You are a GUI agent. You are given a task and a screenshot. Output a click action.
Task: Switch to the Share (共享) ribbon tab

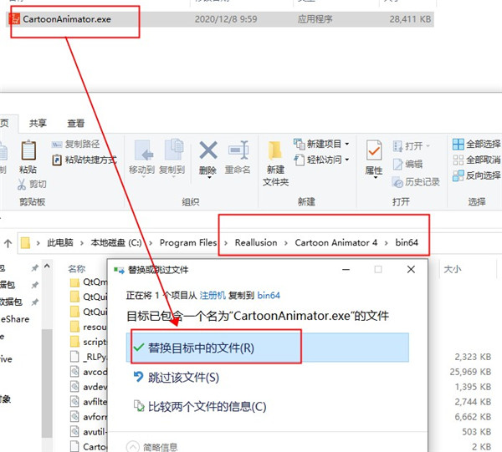[x=39, y=122]
